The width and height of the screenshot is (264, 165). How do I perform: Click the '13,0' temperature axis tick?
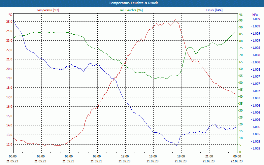(9, 135)
